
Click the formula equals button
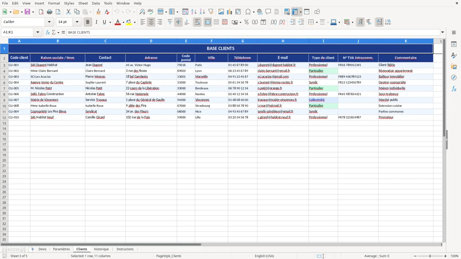[63, 32]
